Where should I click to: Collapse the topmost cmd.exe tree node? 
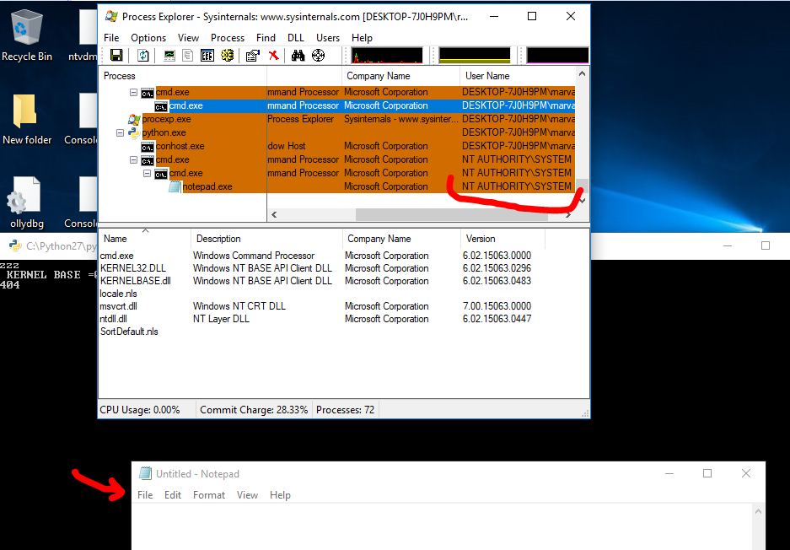[133, 92]
